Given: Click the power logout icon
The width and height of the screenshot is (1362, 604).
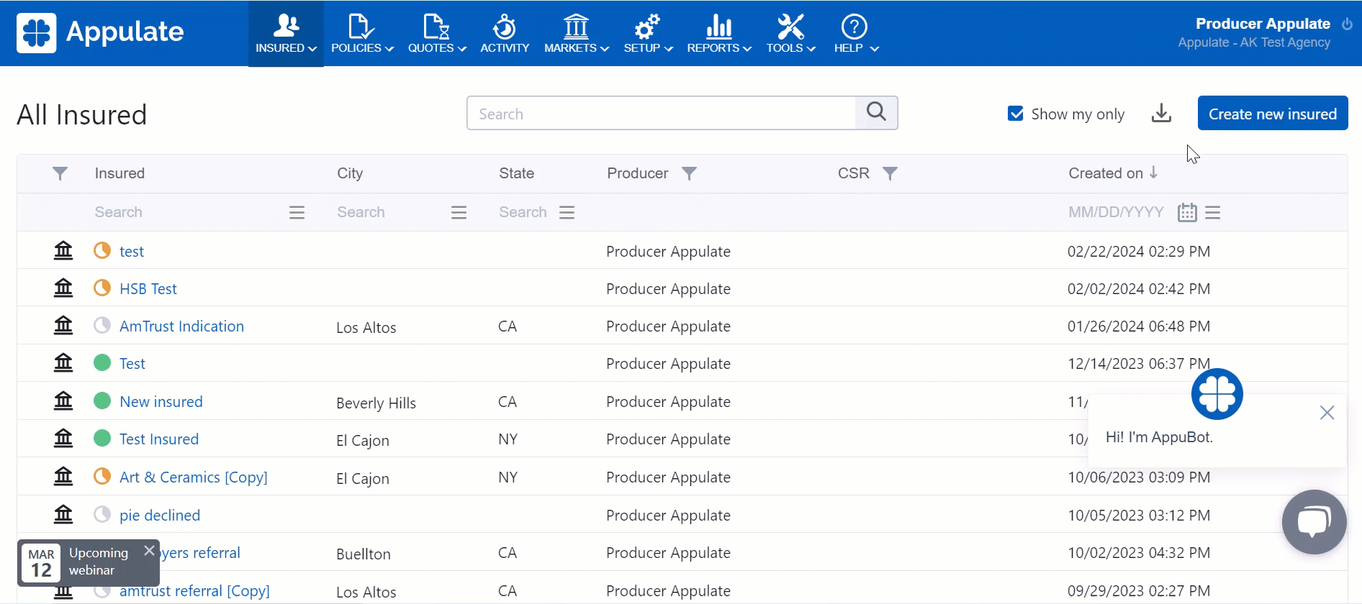Looking at the screenshot, I should 1347,24.
